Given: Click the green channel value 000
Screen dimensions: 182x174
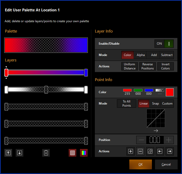Looking at the screenshot, I should tap(138, 94).
